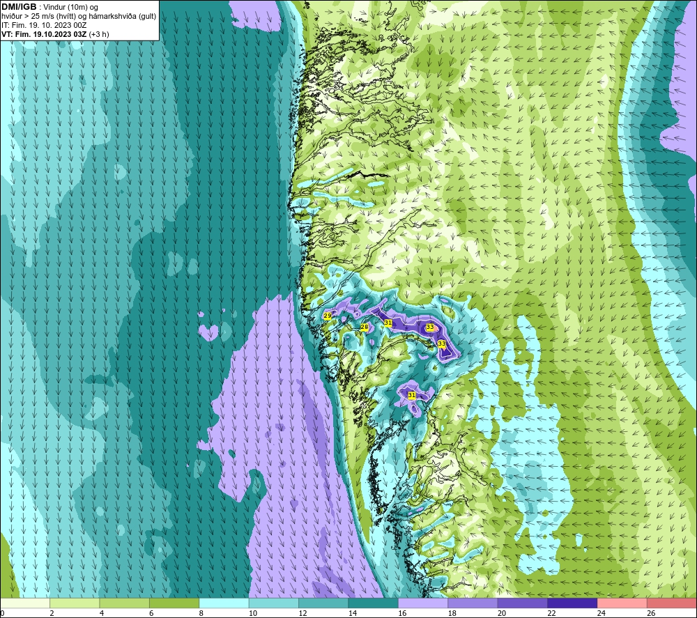Pick the olive green 6–8 m/s legend swatch

pyautogui.click(x=174, y=603)
